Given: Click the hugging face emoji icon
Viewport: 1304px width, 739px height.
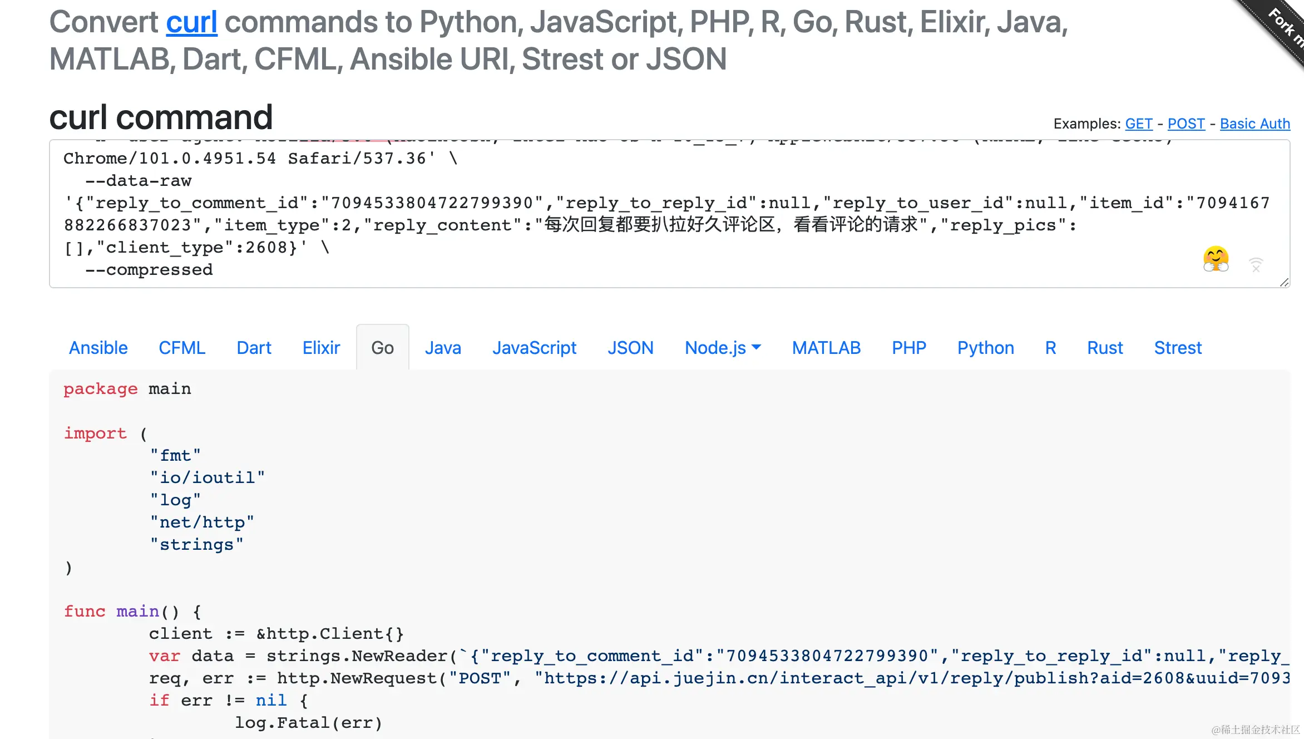Looking at the screenshot, I should (x=1216, y=259).
